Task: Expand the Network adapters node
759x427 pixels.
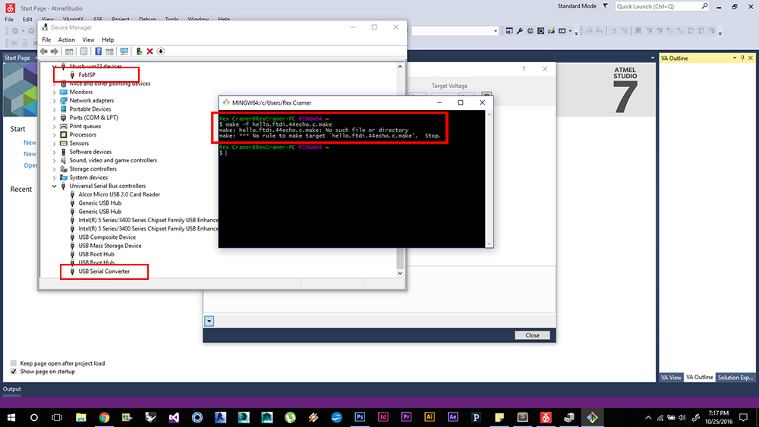Action: (54, 101)
